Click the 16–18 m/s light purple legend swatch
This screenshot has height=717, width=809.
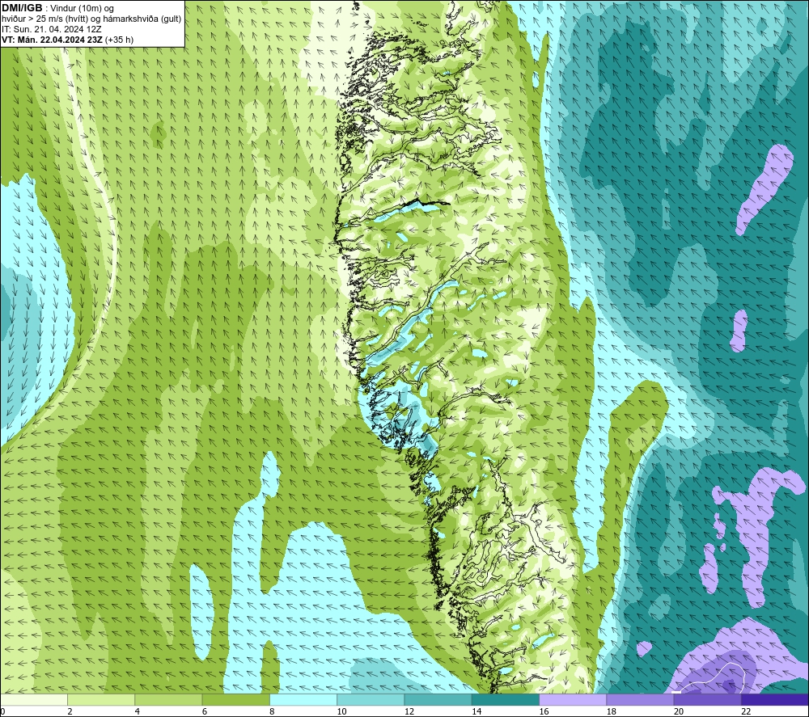[573, 699]
